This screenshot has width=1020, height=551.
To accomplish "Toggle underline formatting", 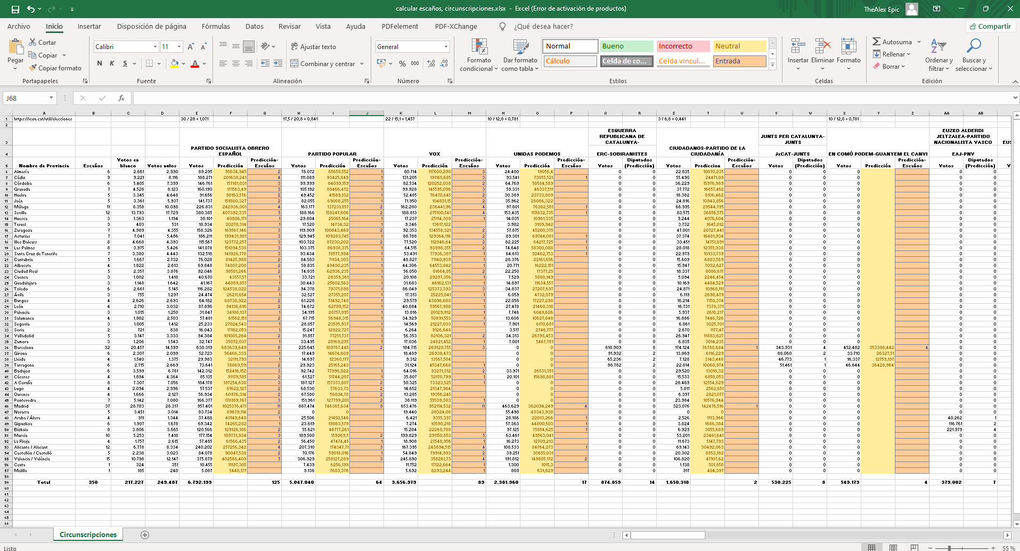I will (125, 63).
